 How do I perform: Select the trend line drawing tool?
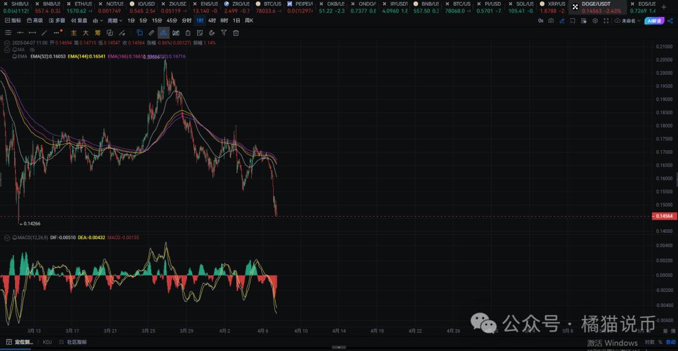tap(44, 33)
